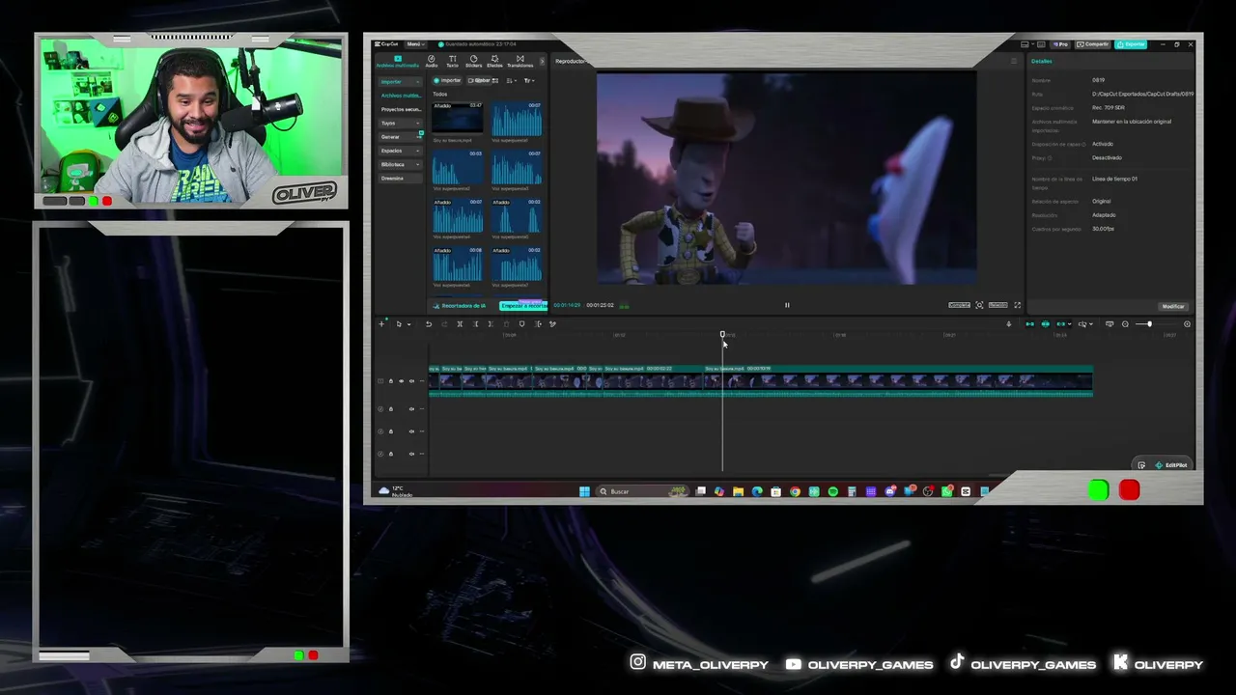Open the Texto tab
The height and width of the screenshot is (695, 1236).
click(452, 61)
